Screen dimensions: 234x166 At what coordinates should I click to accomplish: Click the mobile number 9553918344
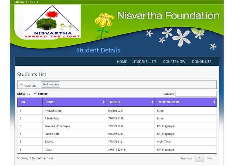[x=116, y=134]
